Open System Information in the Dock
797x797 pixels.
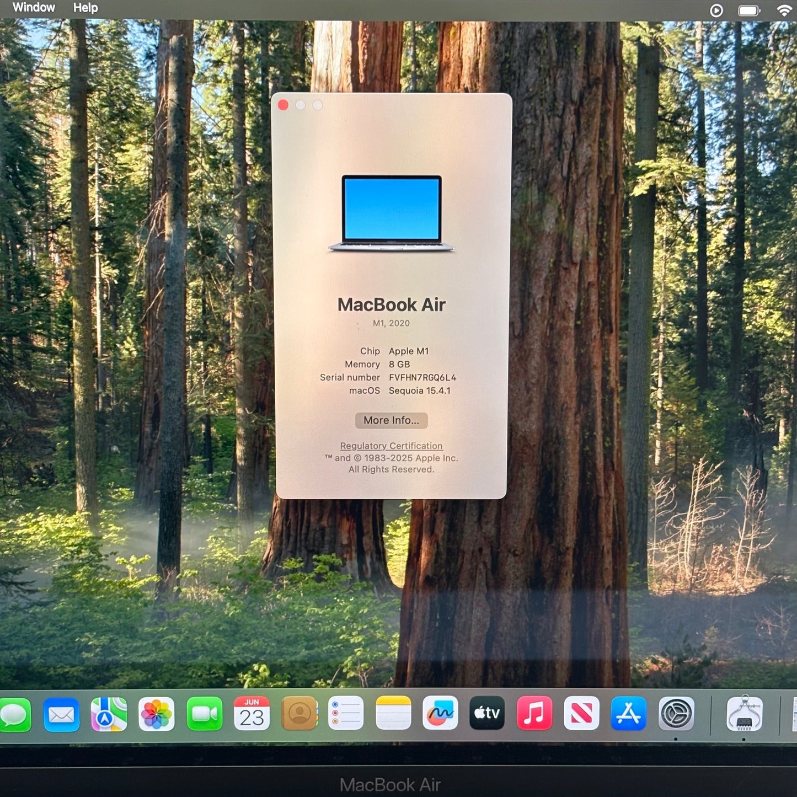pyautogui.click(x=745, y=714)
